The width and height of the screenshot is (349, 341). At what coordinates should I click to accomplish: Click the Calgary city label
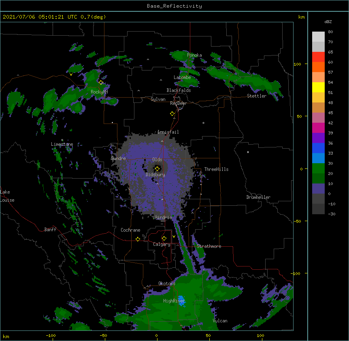162,244
